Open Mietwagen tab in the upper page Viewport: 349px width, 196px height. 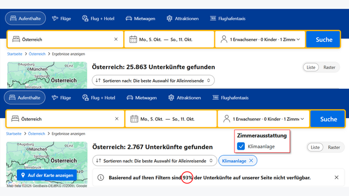pyautogui.click(x=140, y=19)
